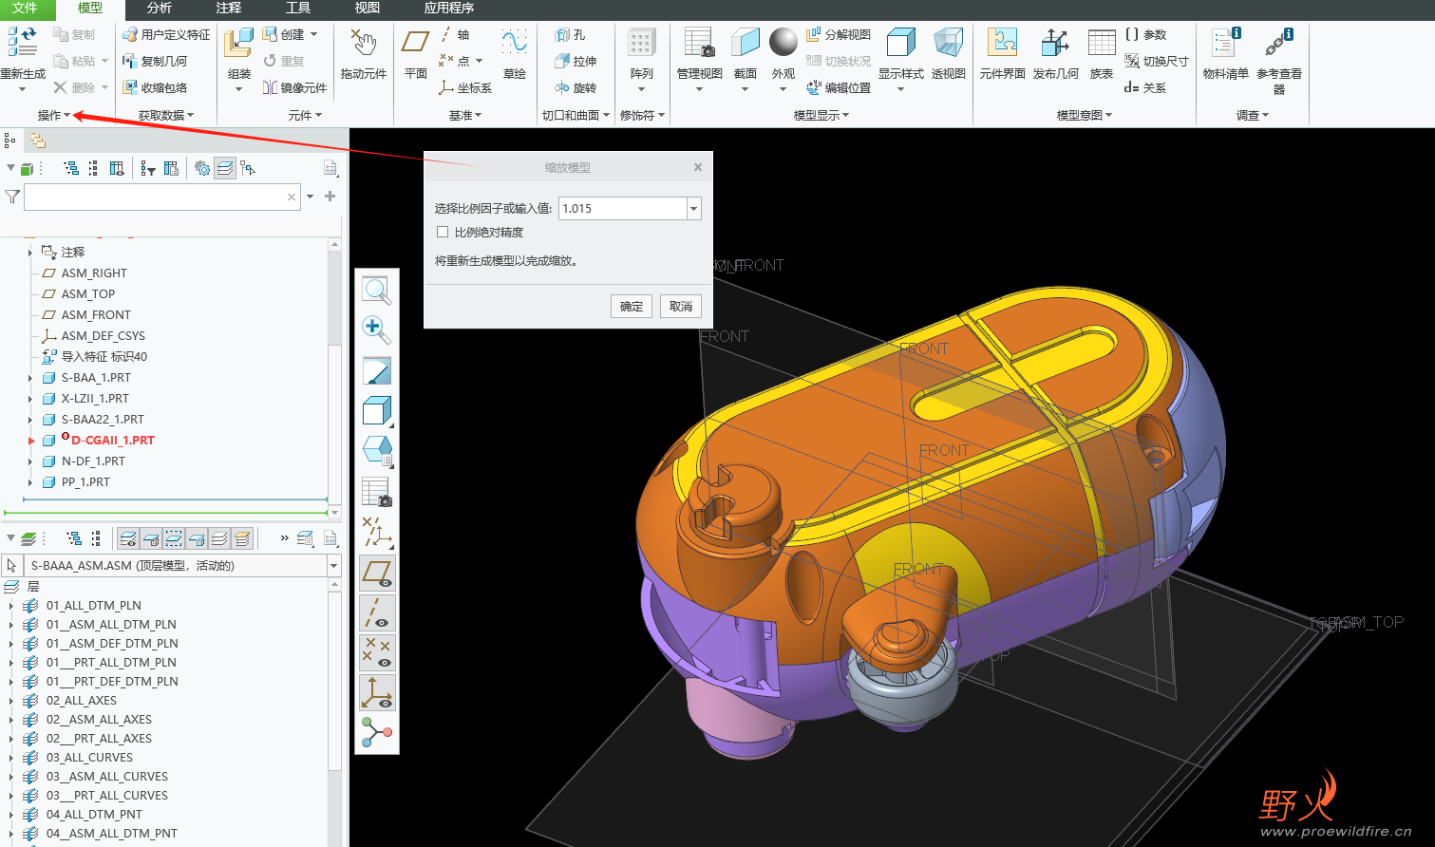Click the 关系 relations button

pos(1145,87)
